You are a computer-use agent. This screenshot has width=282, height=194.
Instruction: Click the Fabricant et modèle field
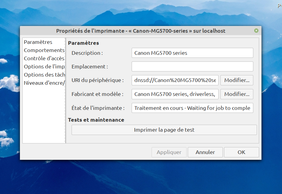pos(175,94)
